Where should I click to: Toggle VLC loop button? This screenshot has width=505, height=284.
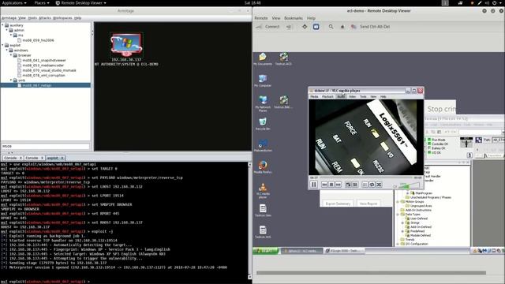pyautogui.click(x=372, y=185)
